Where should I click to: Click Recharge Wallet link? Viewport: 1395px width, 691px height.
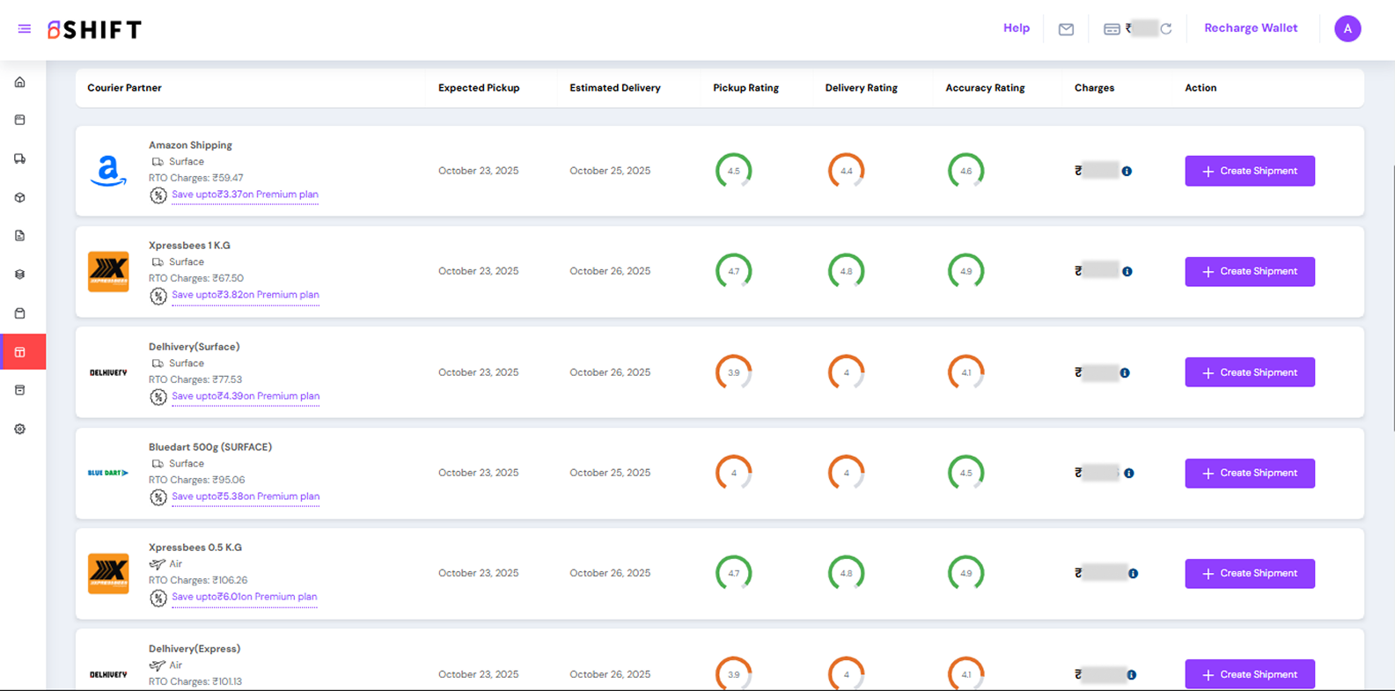(1250, 28)
